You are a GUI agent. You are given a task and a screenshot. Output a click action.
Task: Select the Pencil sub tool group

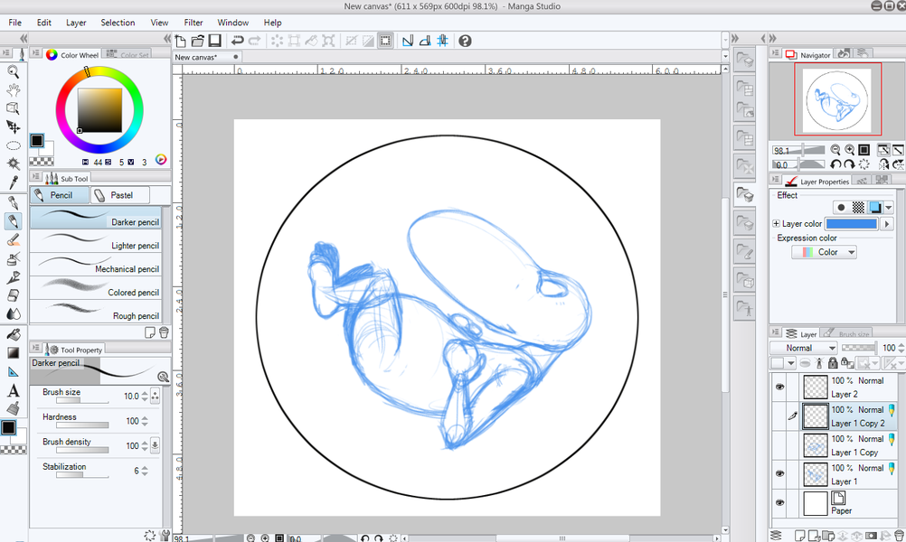pyautogui.click(x=60, y=195)
